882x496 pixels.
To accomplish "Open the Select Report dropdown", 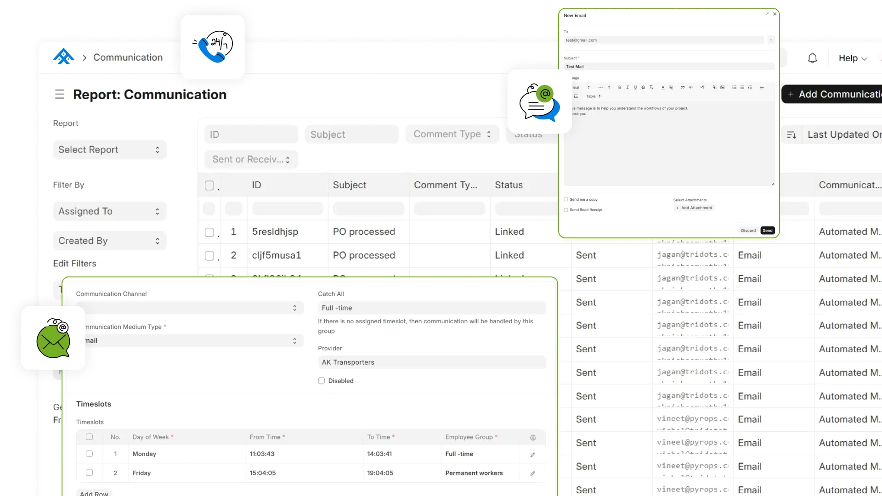I will click(x=109, y=150).
